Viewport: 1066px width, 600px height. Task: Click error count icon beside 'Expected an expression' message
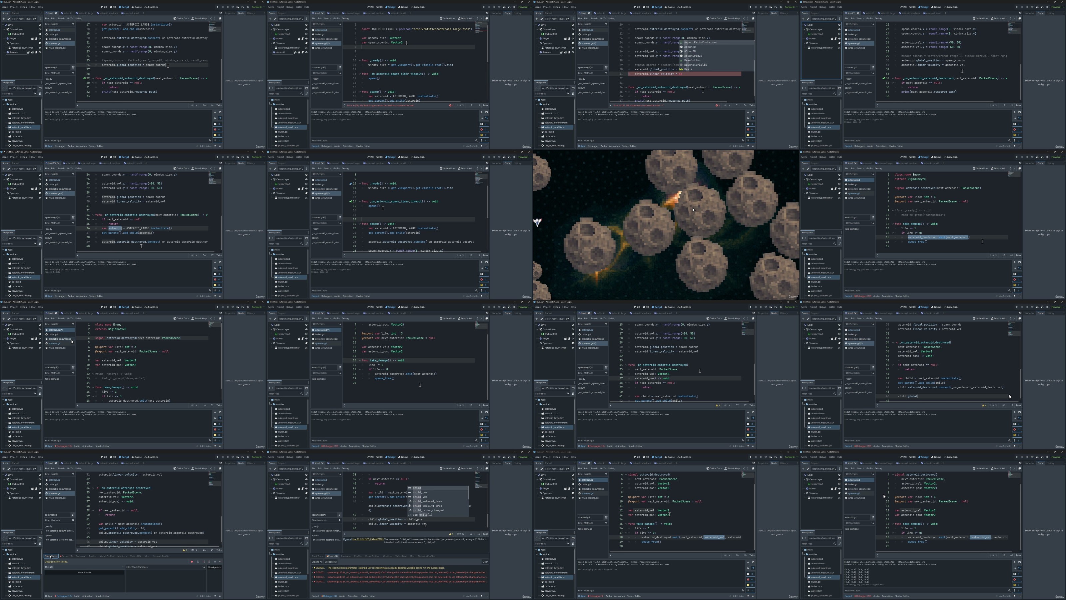point(716,105)
